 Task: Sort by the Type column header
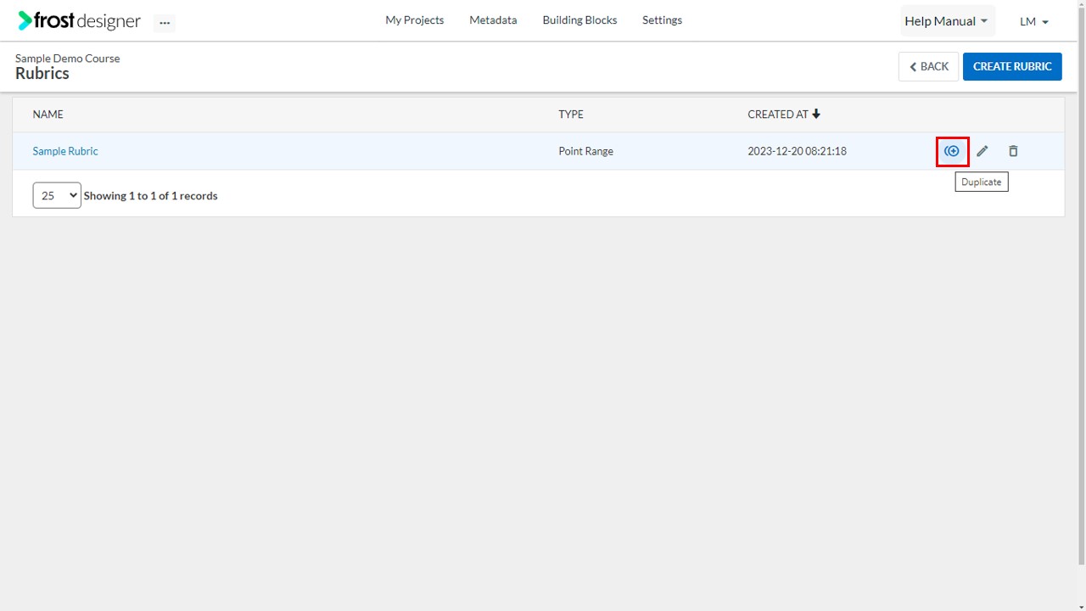pos(571,115)
